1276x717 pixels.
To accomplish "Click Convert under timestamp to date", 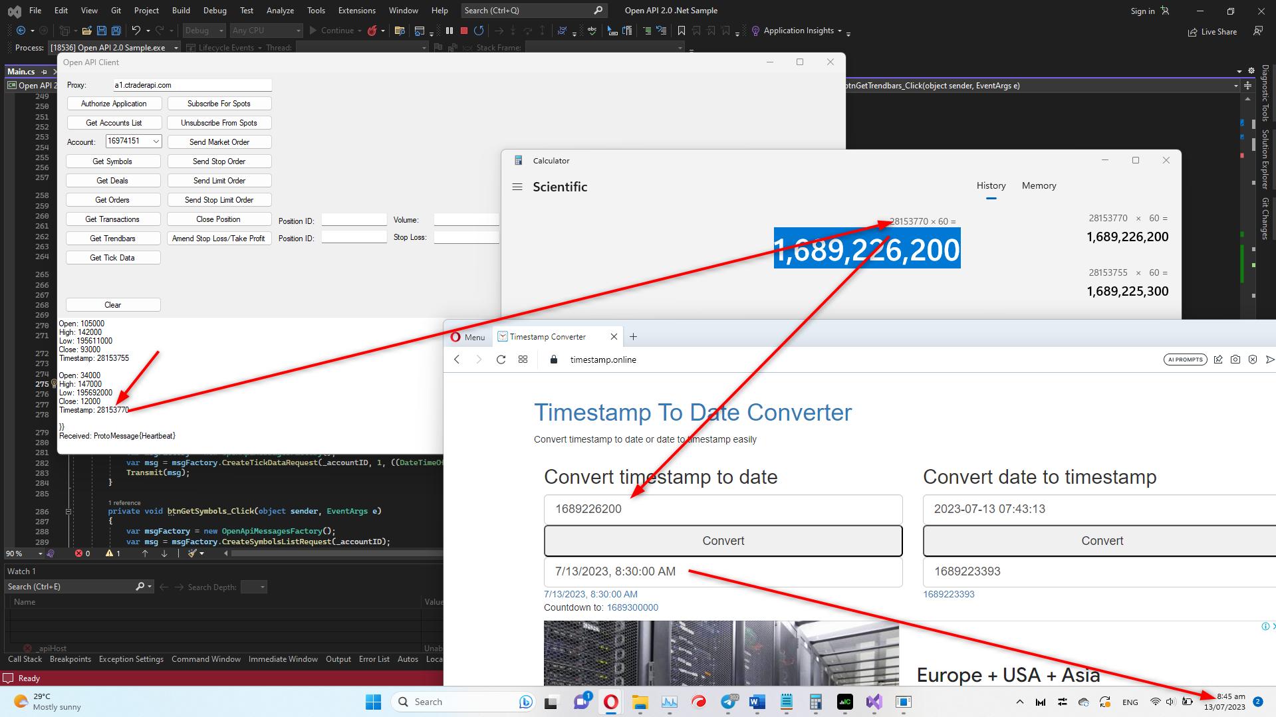I will click(723, 541).
